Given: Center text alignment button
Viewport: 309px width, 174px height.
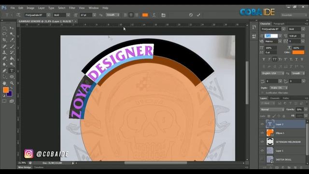Looking at the screenshot, I should click(131, 15).
